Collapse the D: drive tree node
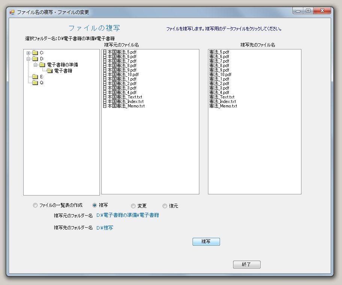The height and width of the screenshot is (285, 342). [x=28, y=59]
